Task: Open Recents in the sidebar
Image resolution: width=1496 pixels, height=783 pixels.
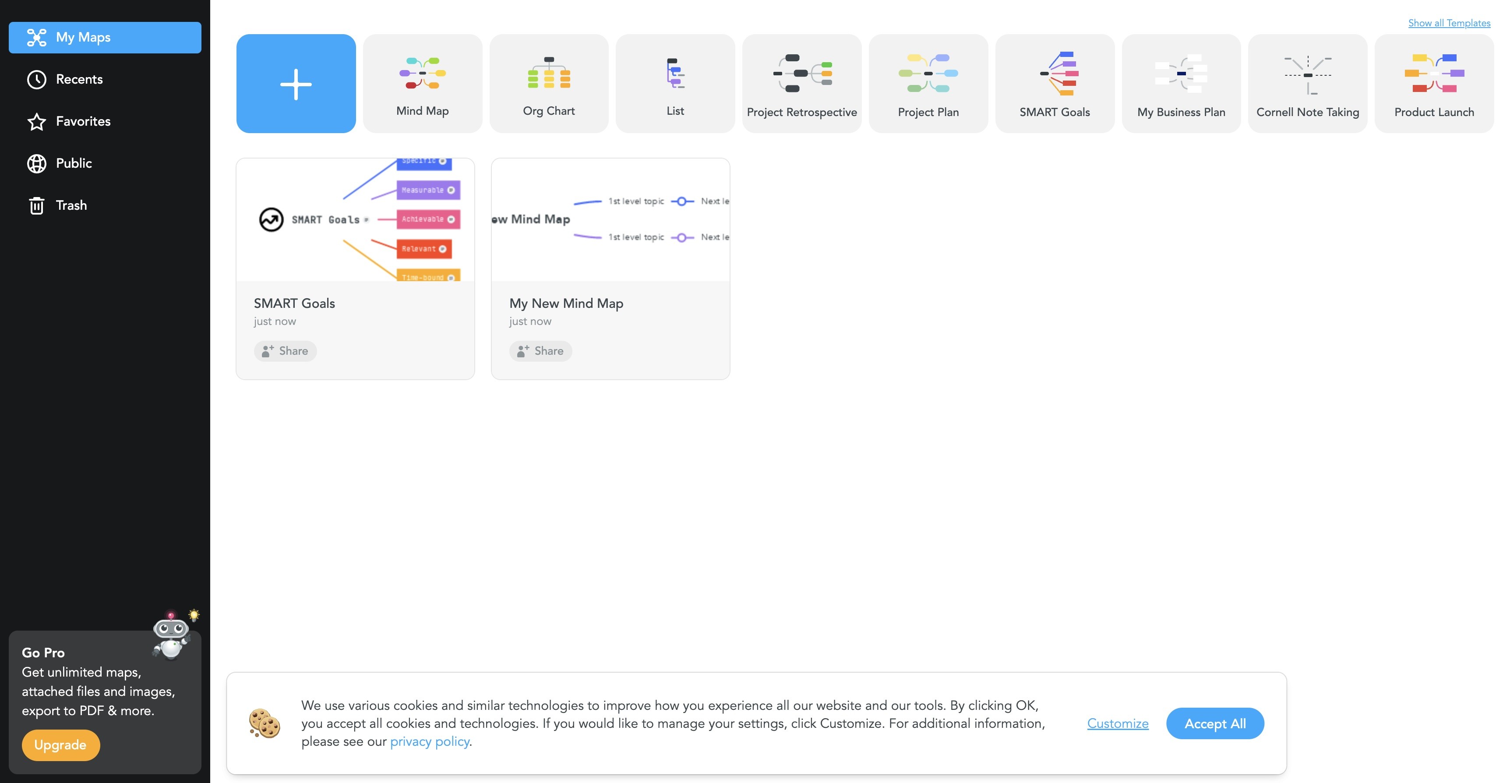Action: point(79,79)
